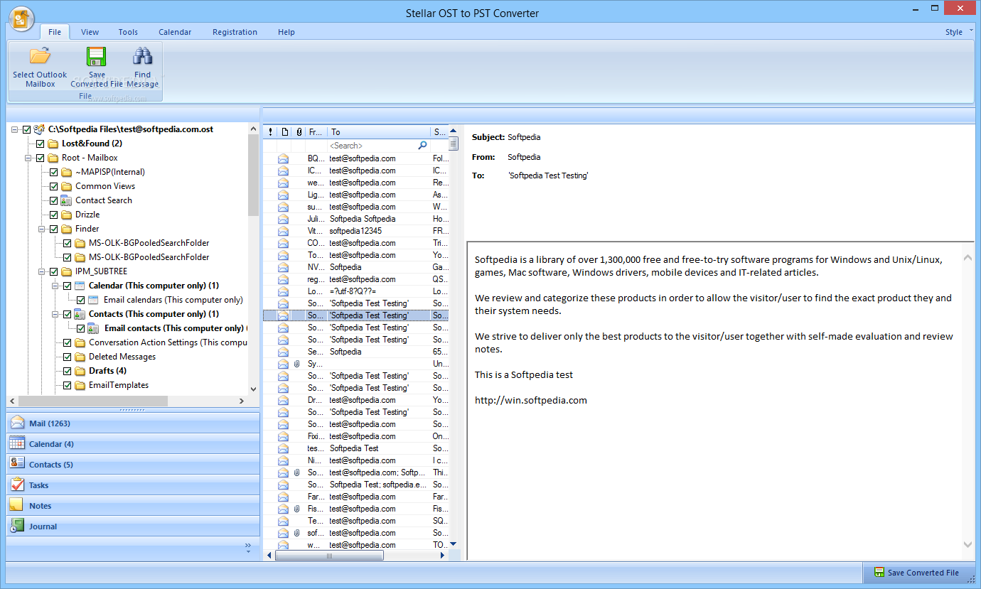The width and height of the screenshot is (981, 589).
Task: Switch to the Tools tab
Action: pyautogui.click(x=128, y=32)
